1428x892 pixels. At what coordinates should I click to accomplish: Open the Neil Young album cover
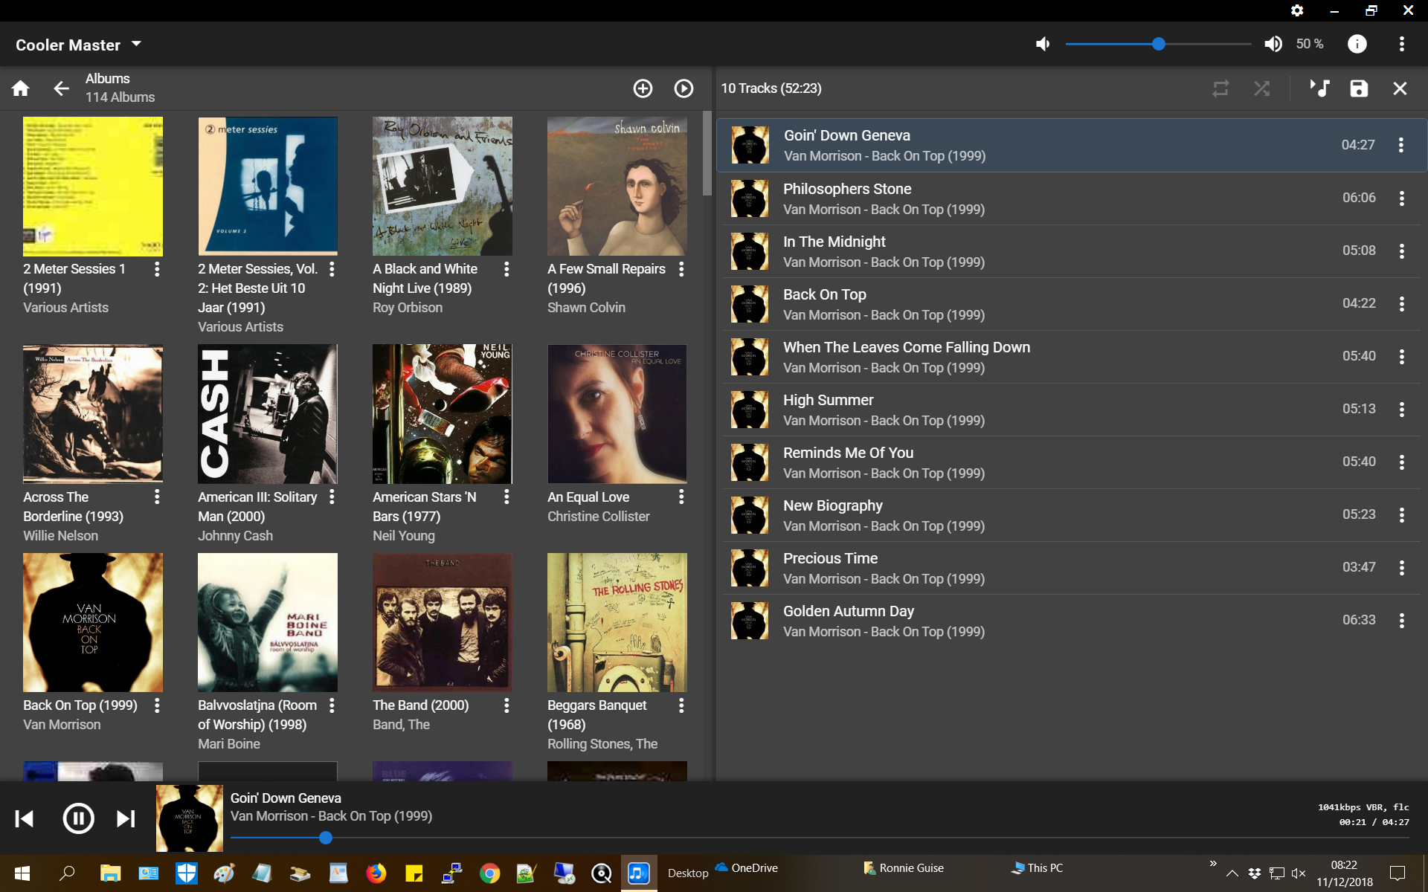pos(443,414)
